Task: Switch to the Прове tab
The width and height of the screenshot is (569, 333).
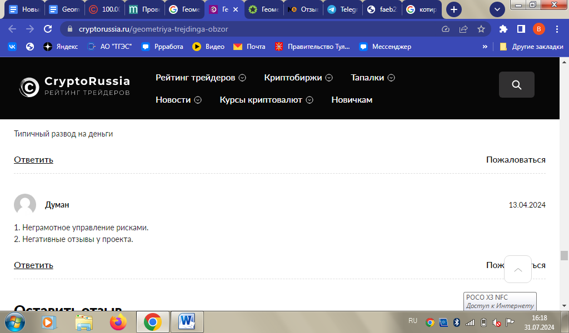Action: 144,9
